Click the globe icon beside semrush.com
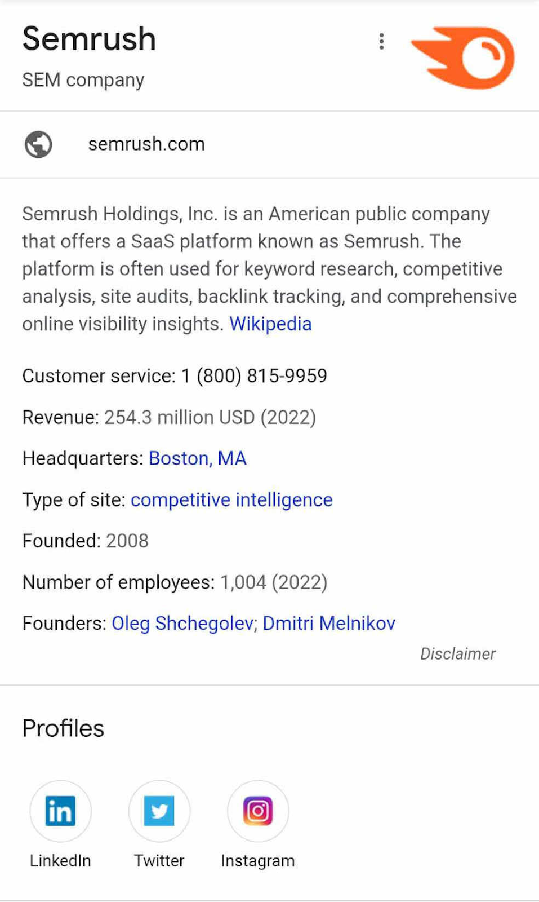 point(38,144)
